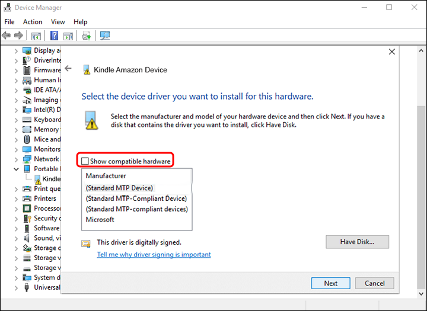Click the Display adapters category icon
427x311 pixels.
[27, 50]
